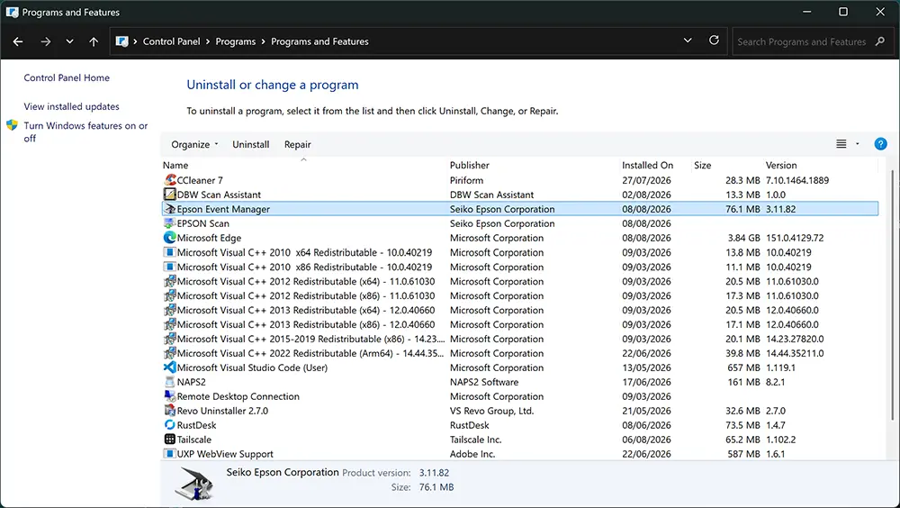Sort by the Installed On column header

(655, 165)
